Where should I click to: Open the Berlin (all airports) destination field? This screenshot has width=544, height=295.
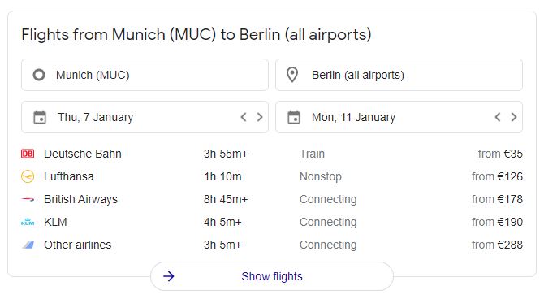399,75
